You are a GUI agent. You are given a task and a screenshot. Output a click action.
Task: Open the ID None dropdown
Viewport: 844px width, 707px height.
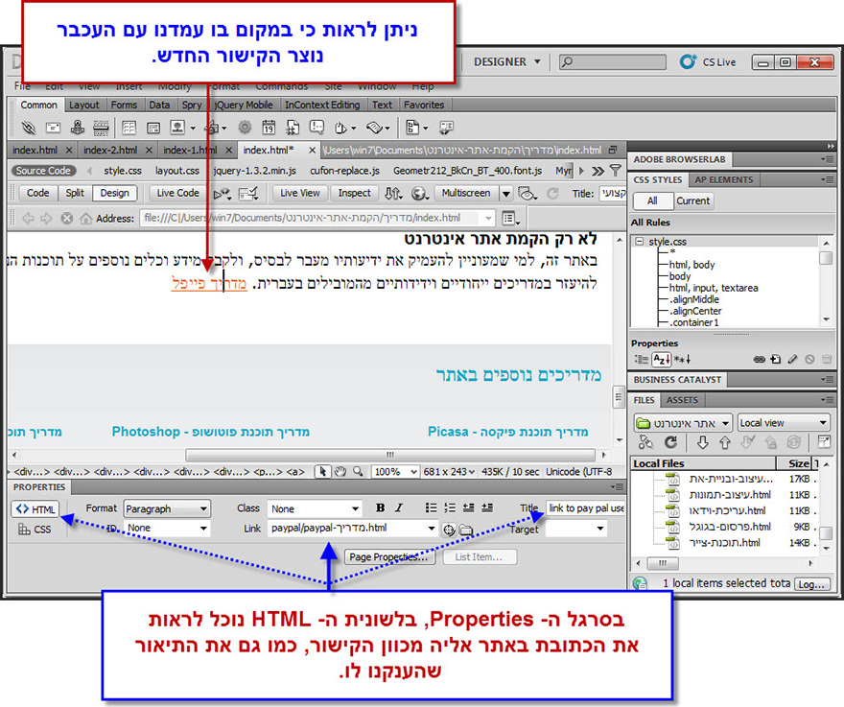pyautogui.click(x=167, y=529)
